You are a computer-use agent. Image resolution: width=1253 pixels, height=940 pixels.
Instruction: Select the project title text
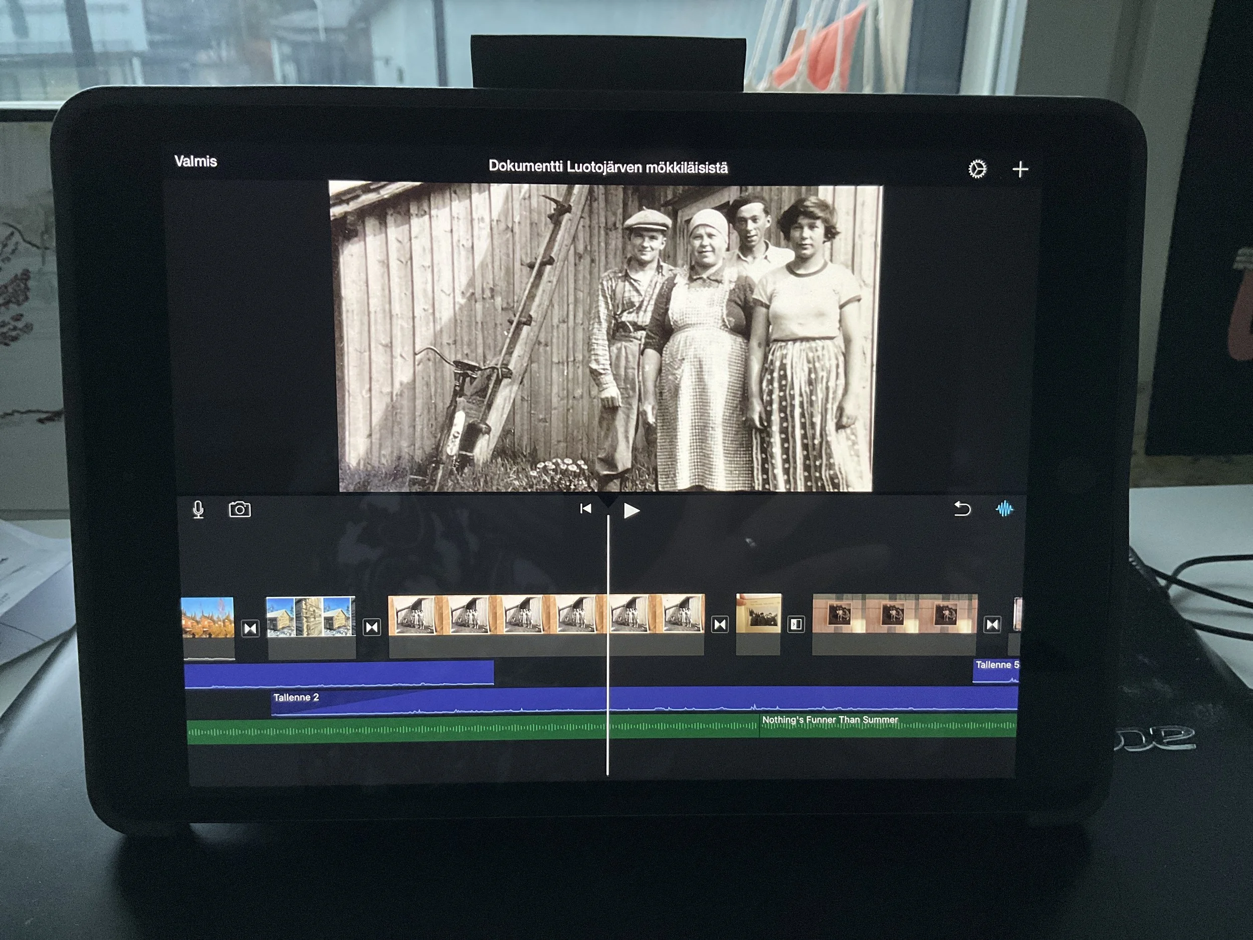[x=608, y=167]
